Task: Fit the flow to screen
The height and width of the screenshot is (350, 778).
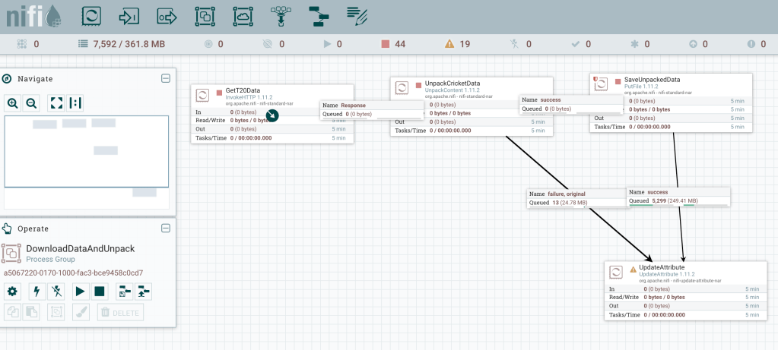Action: (56, 102)
